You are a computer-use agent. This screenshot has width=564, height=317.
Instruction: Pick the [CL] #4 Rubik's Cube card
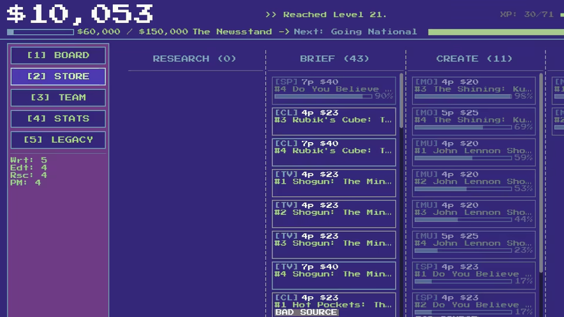[x=334, y=153]
